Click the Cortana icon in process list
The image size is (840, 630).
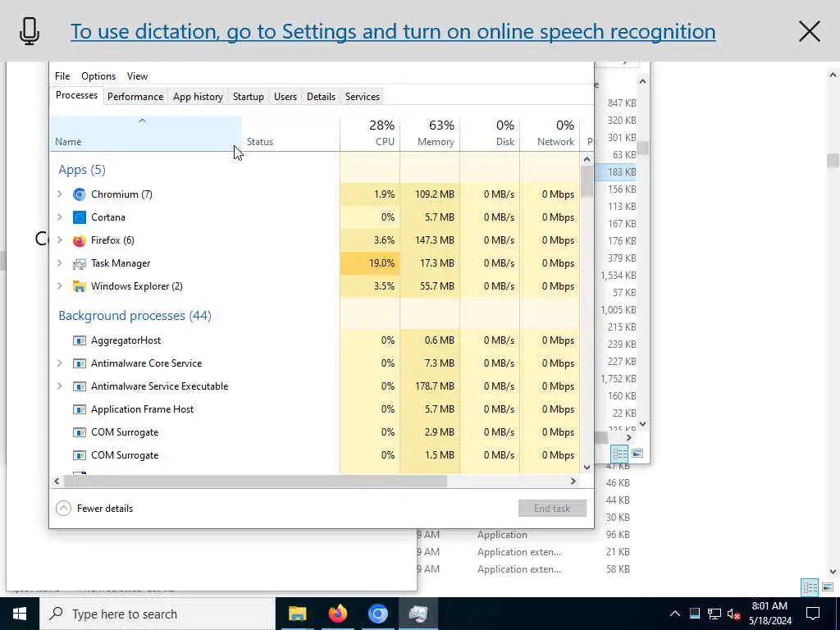[80, 217]
